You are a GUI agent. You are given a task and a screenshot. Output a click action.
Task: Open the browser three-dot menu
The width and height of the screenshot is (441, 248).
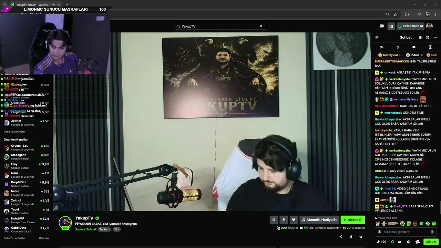tap(436, 14)
